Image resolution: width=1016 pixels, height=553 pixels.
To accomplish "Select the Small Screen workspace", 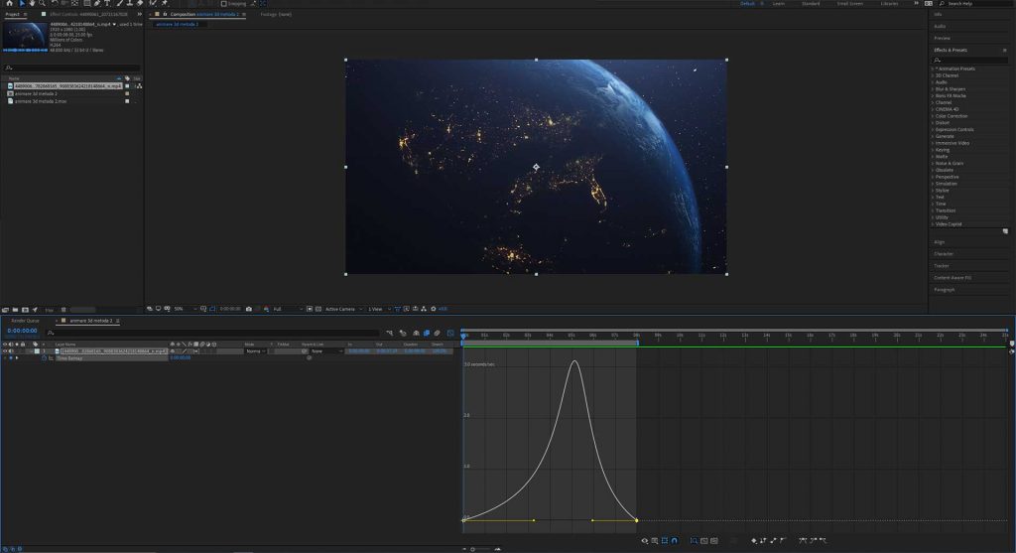I will (x=849, y=4).
